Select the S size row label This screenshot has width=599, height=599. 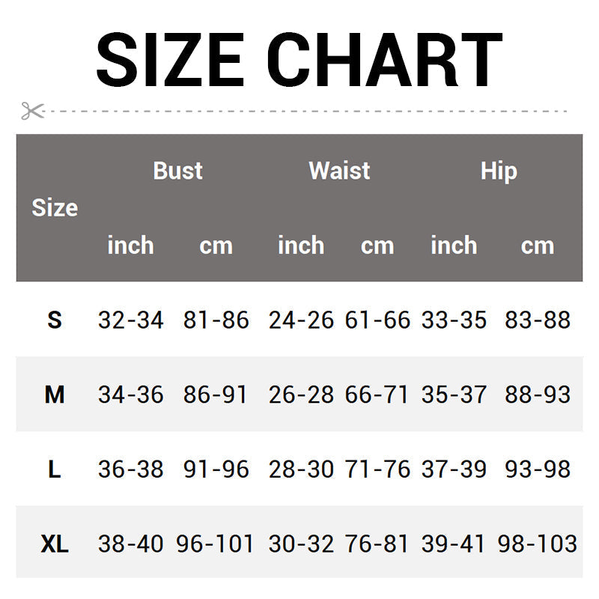click(55, 320)
